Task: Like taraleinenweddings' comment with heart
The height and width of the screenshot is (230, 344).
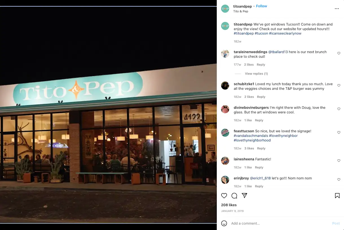Action: tap(339, 53)
